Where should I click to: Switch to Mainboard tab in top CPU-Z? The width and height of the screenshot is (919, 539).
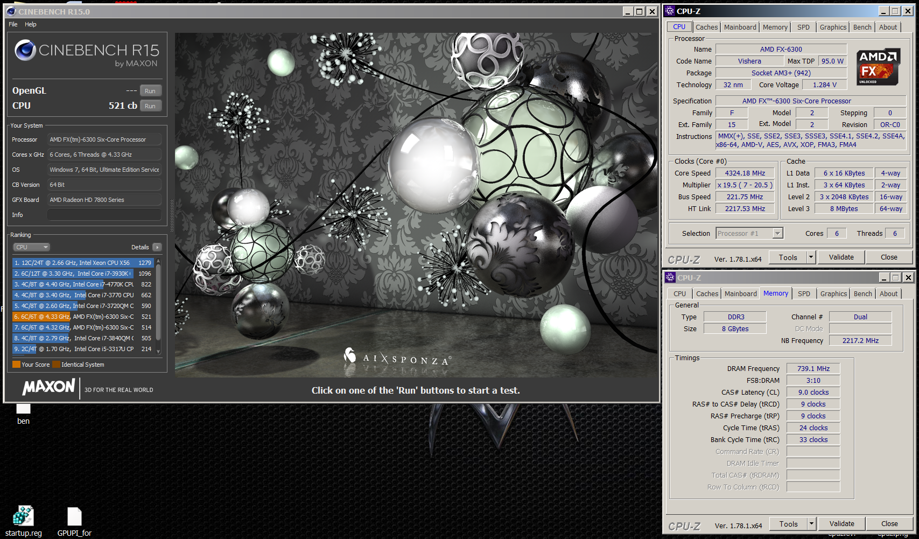click(740, 27)
